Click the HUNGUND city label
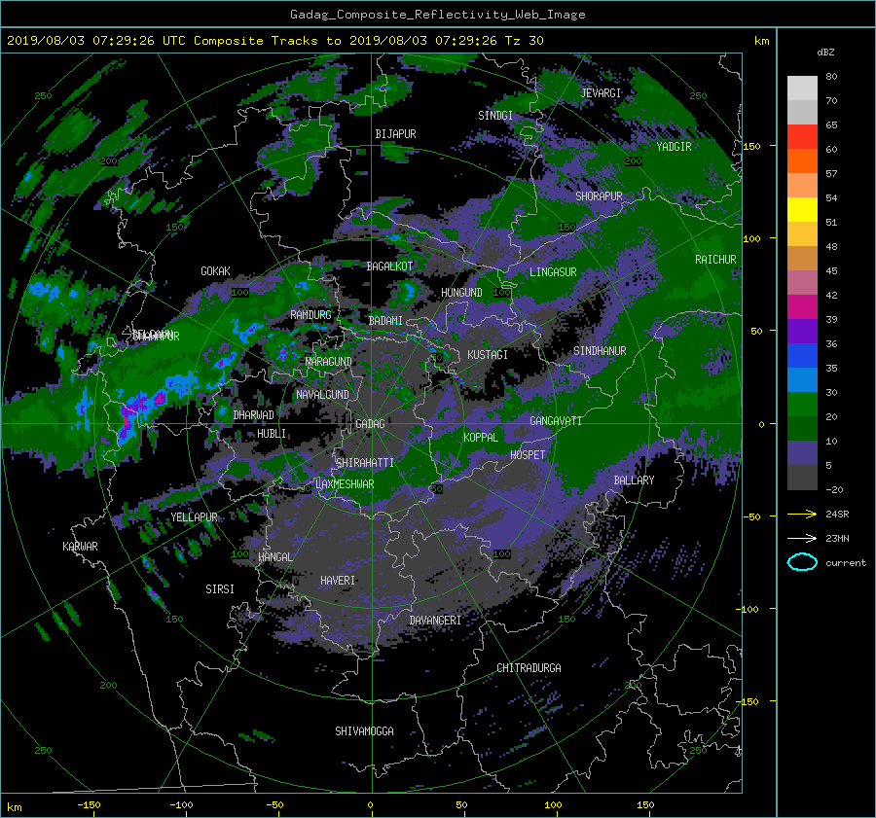The image size is (876, 818). pyautogui.click(x=461, y=293)
